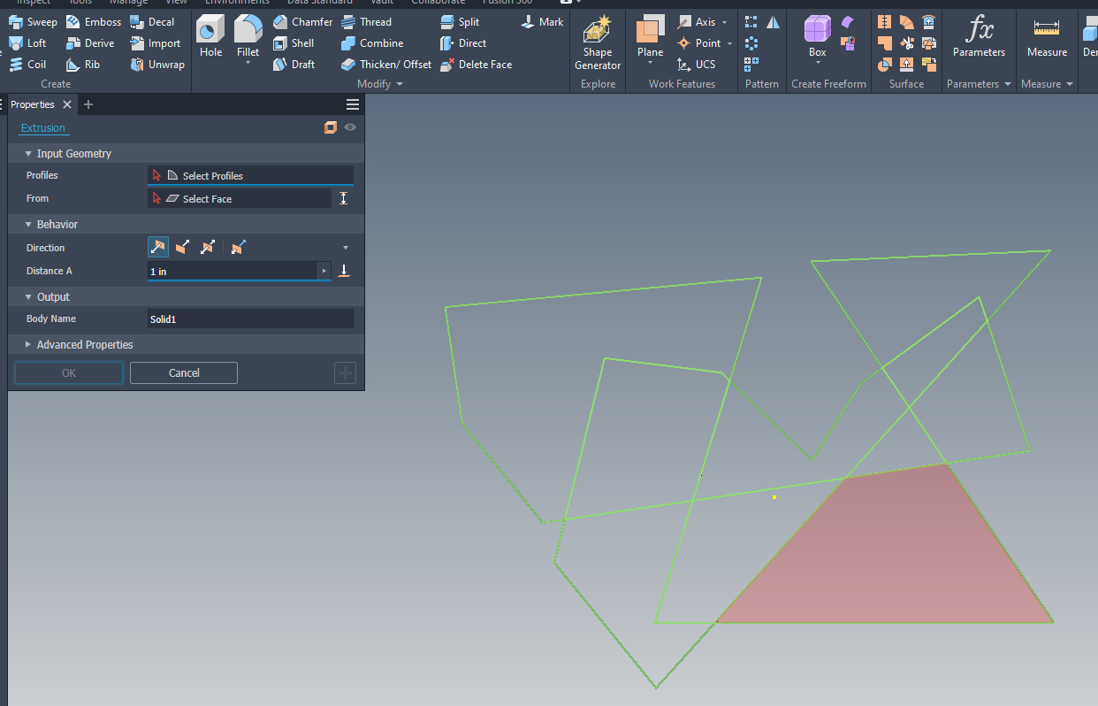This screenshot has width=1098, height=706.
Task: Click the Cancel button in the Extrusion panel
Action: 183,372
